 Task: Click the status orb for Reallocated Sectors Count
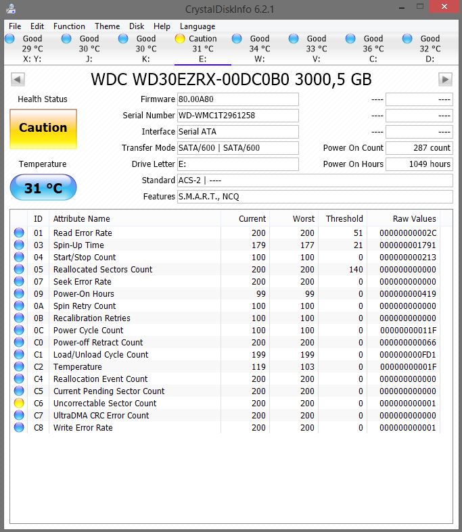(x=19, y=270)
